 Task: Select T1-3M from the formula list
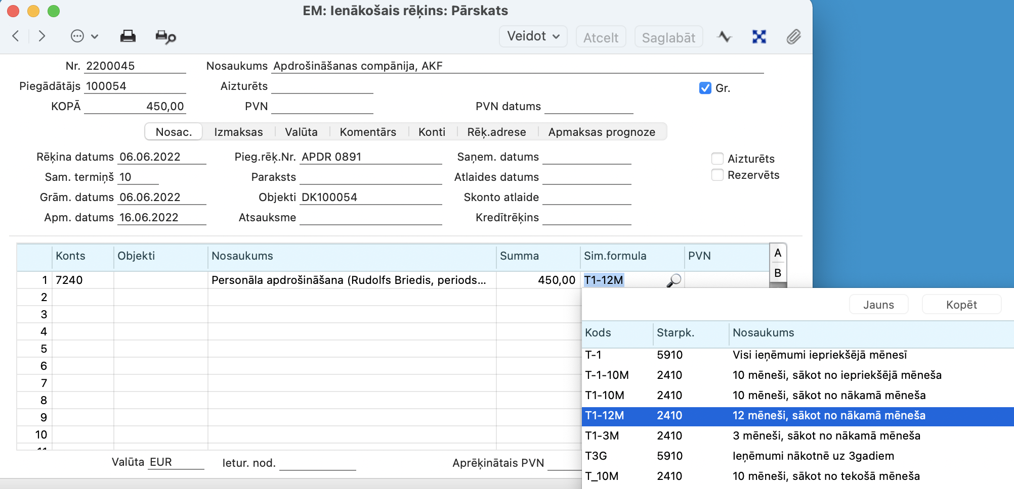602,436
